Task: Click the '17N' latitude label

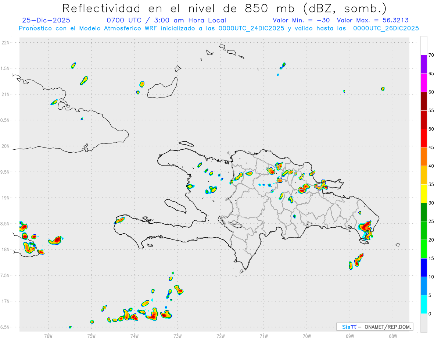Action: [6, 301]
